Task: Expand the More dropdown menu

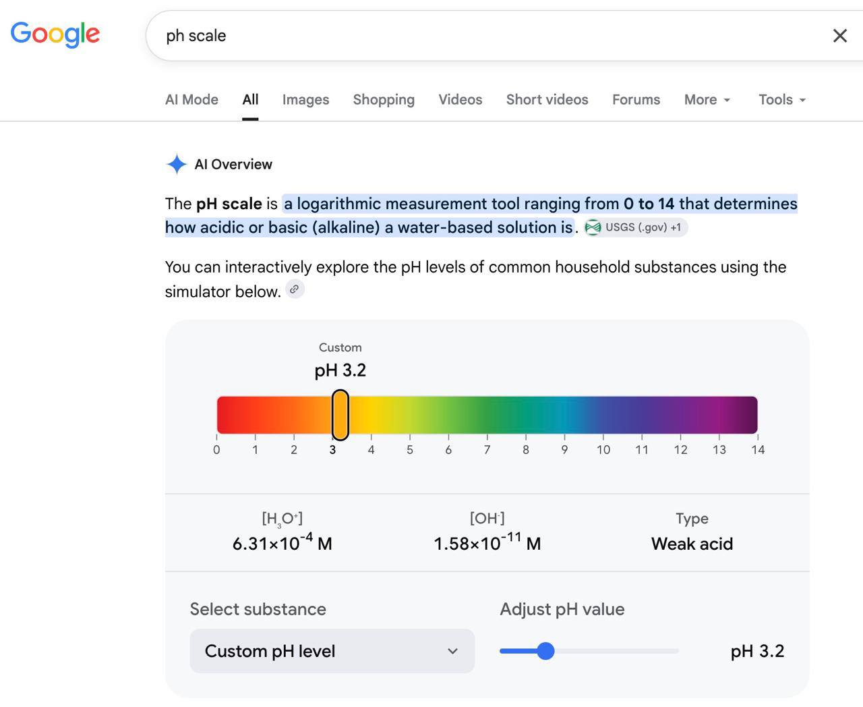Action: 707,99
